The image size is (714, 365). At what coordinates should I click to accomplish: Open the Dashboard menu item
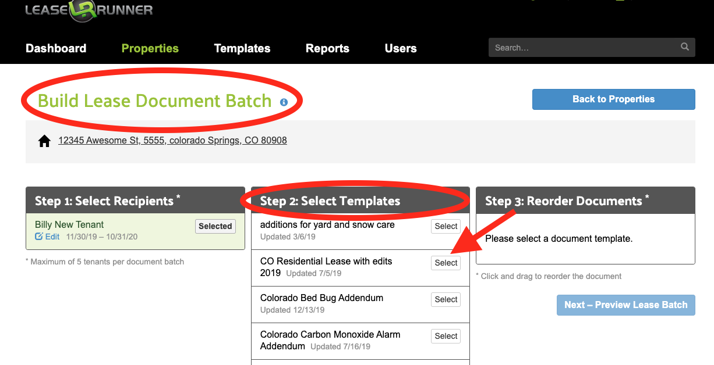pyautogui.click(x=56, y=48)
